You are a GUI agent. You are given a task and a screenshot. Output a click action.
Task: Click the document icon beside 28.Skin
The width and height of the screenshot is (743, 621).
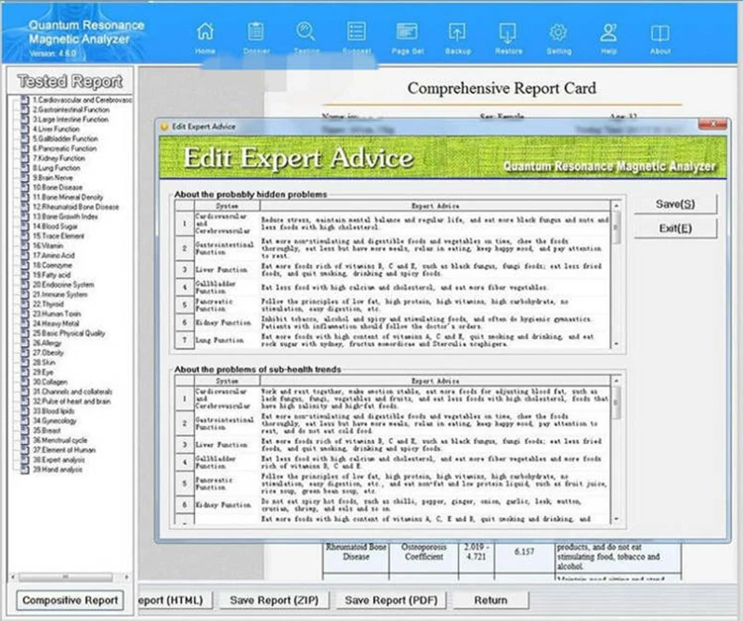click(25, 362)
